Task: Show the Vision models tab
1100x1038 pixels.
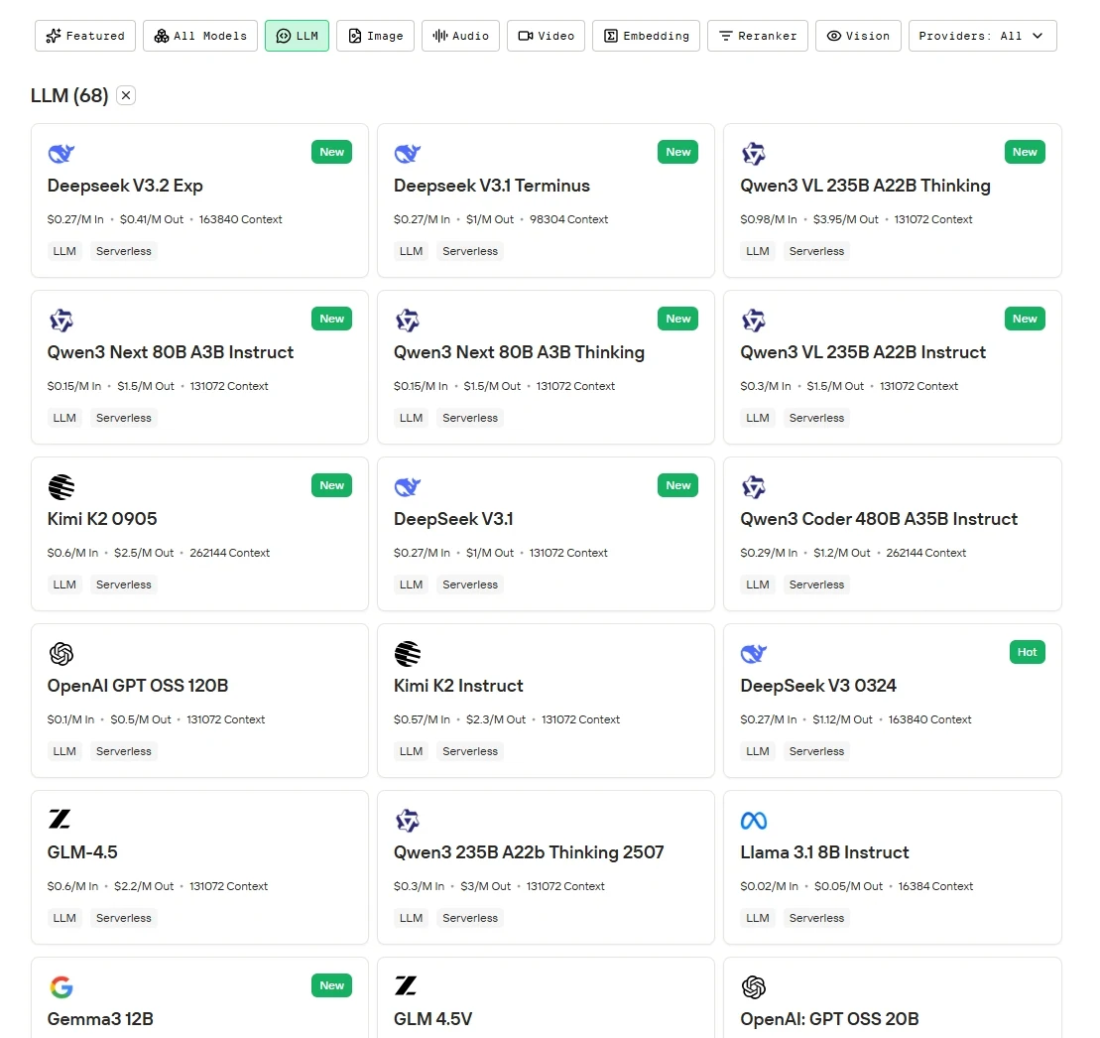Action: [x=858, y=36]
